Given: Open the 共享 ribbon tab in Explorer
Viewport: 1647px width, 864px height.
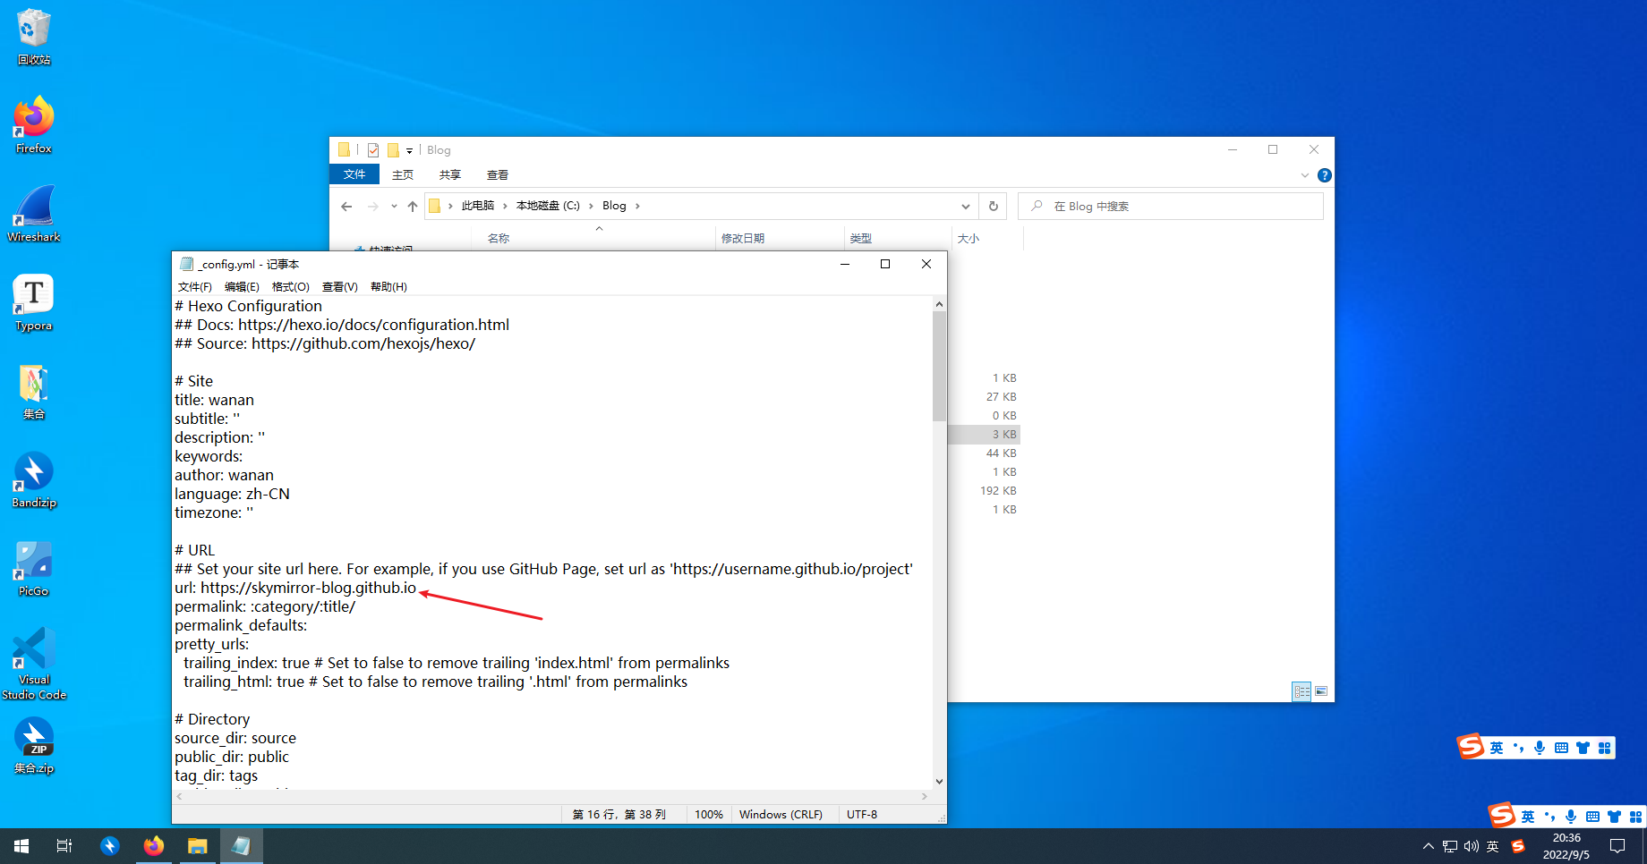Looking at the screenshot, I should click(x=450, y=175).
